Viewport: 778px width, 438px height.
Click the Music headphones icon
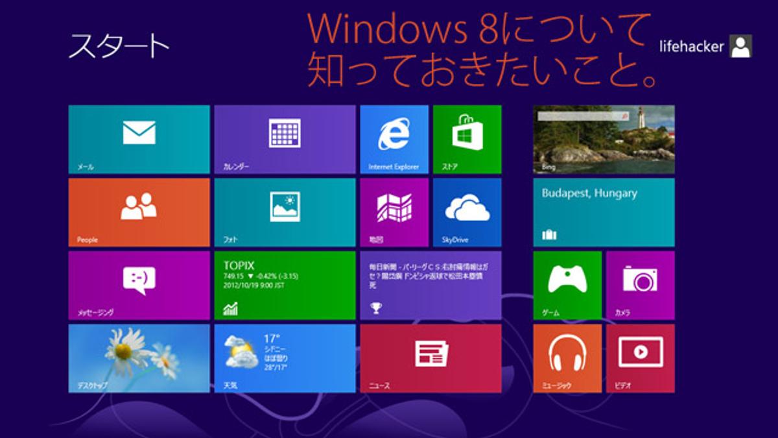point(567,352)
